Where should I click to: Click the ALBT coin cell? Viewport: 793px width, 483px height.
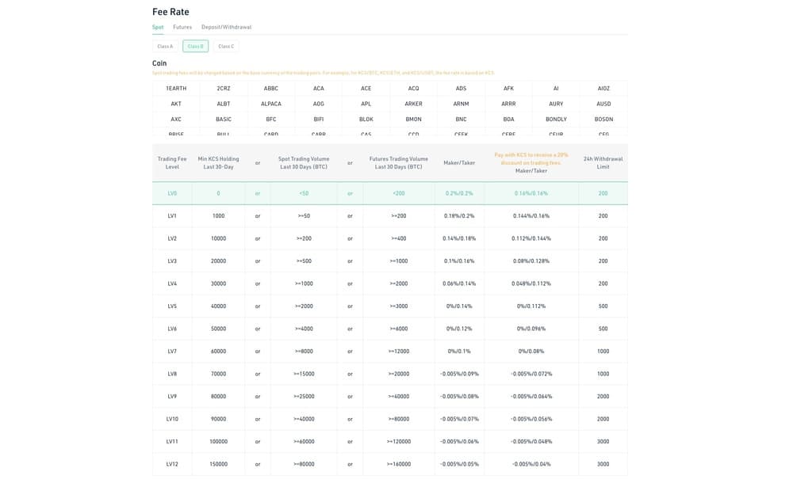(224, 104)
